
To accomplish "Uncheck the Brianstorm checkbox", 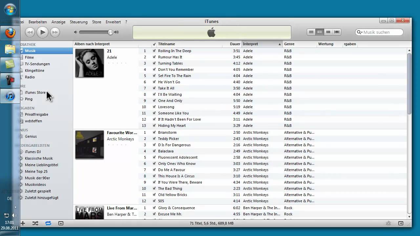I will click(x=154, y=132).
